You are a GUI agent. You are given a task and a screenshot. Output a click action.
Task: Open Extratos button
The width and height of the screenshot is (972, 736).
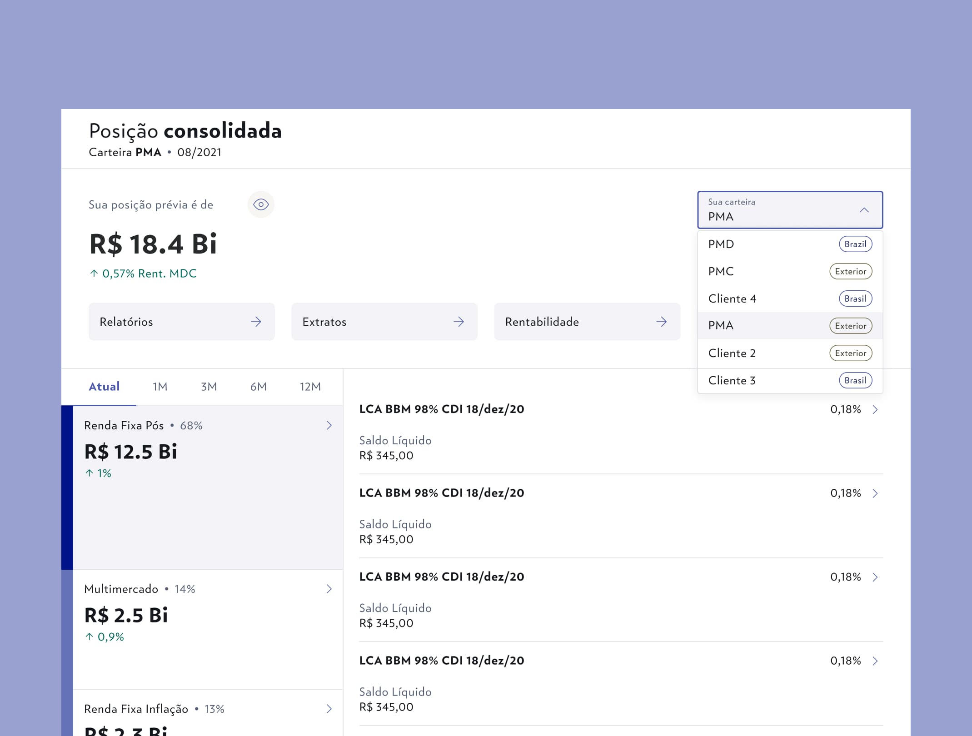click(x=384, y=322)
